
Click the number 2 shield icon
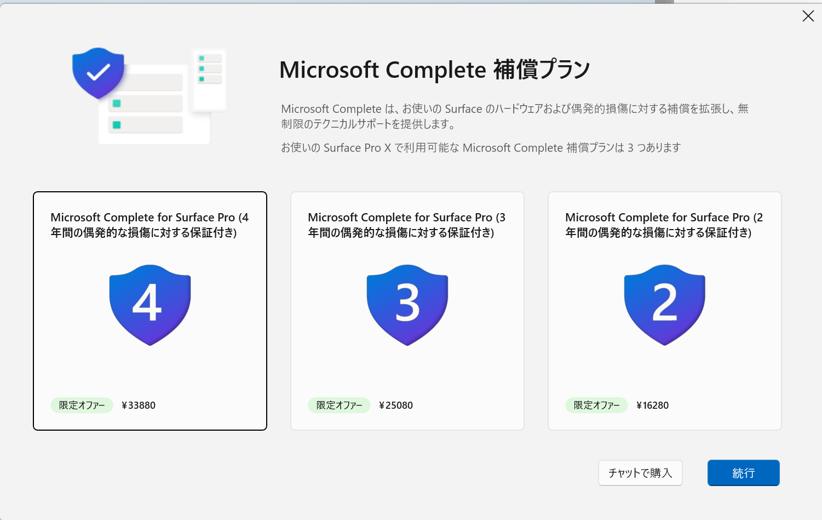point(665,305)
